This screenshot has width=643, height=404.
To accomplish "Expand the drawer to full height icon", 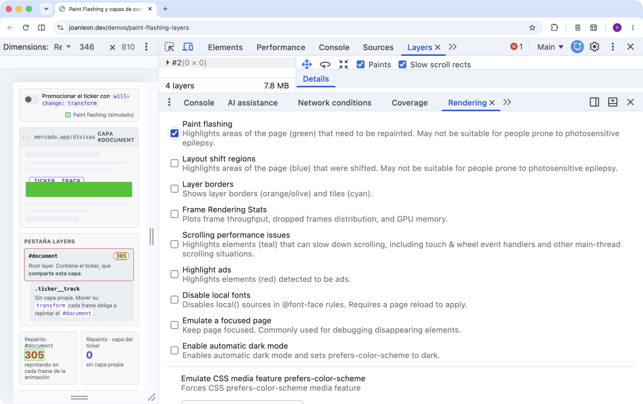I will (613, 102).
